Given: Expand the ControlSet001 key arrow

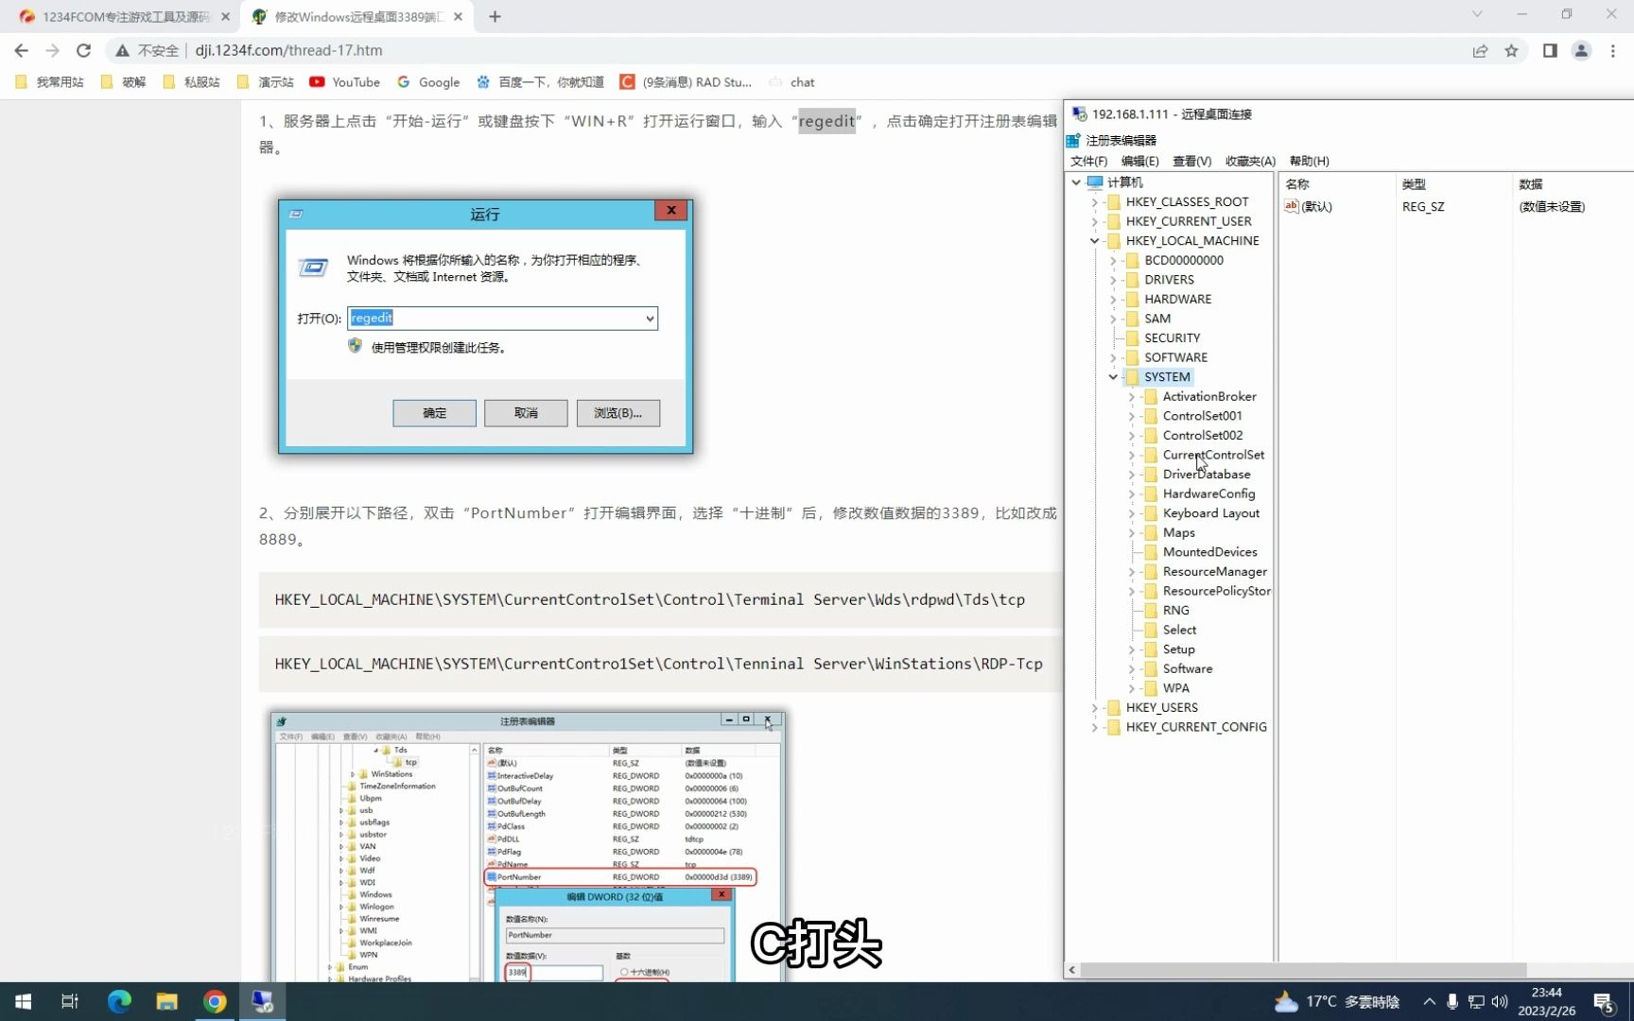Looking at the screenshot, I should pos(1132,416).
